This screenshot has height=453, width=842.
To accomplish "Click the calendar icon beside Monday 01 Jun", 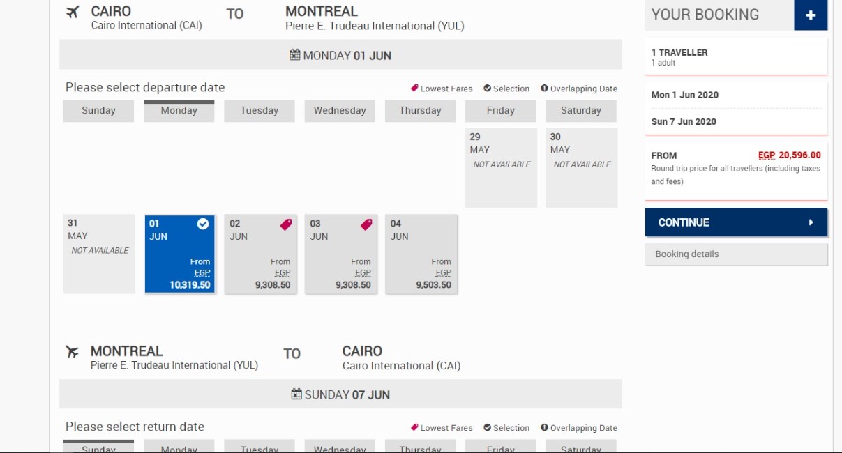I will (295, 55).
